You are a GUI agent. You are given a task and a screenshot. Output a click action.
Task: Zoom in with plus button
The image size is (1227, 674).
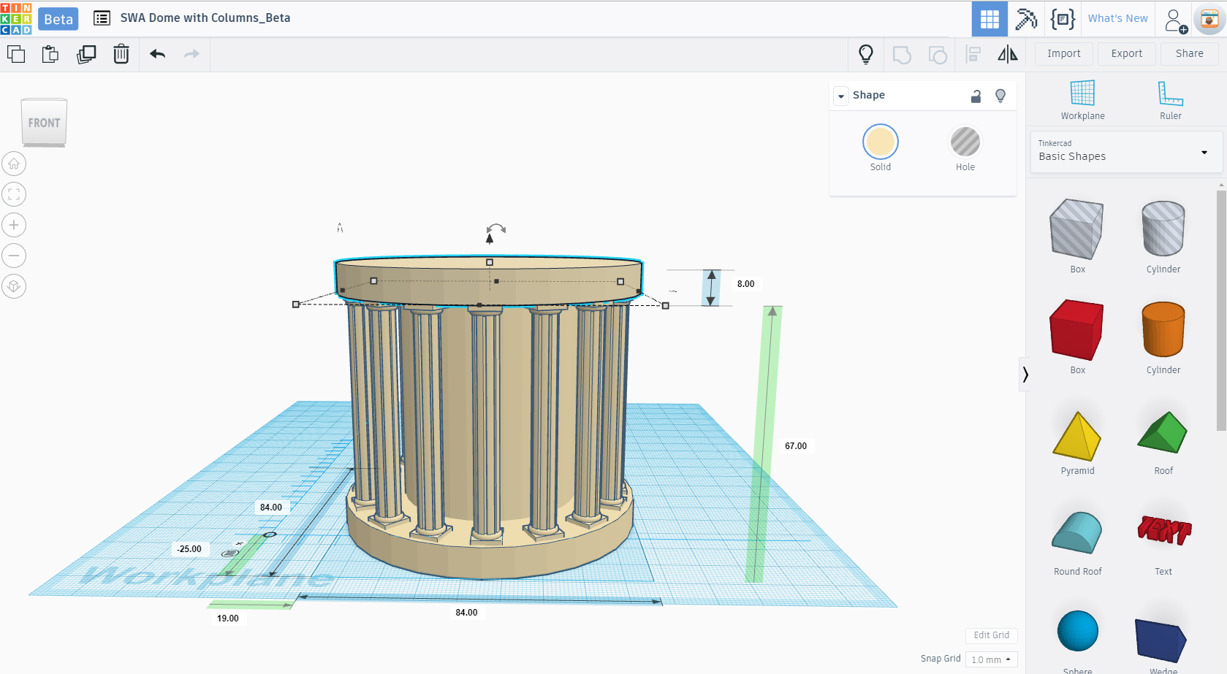[x=14, y=225]
